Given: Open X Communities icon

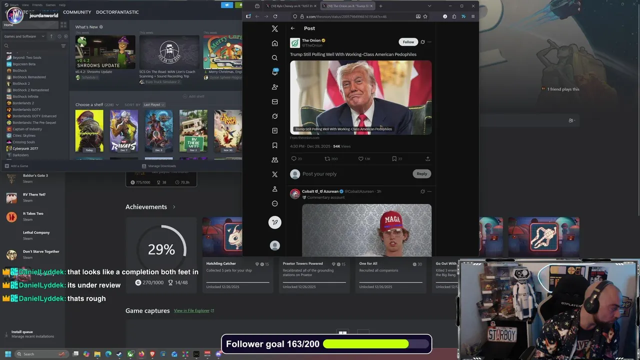Looking at the screenshot, I should tap(274, 160).
